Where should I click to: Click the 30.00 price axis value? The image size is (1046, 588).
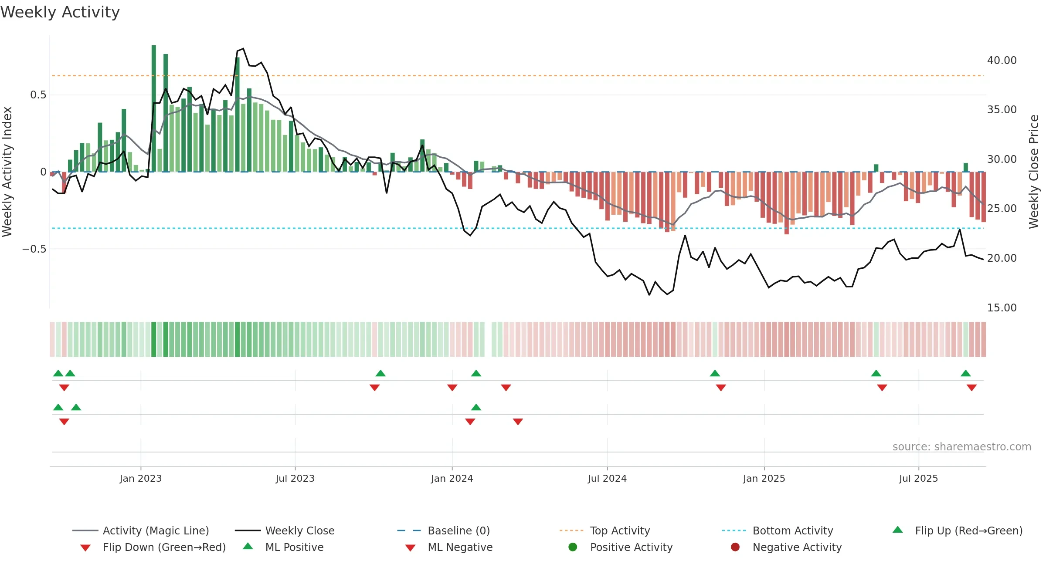[x=1002, y=159]
